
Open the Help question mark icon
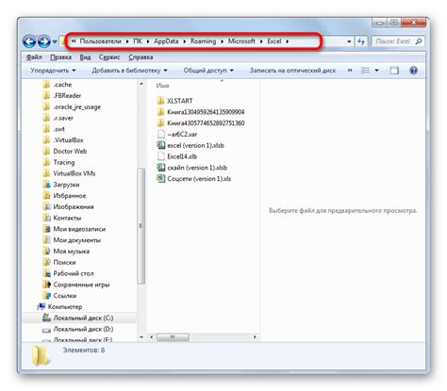(x=413, y=71)
